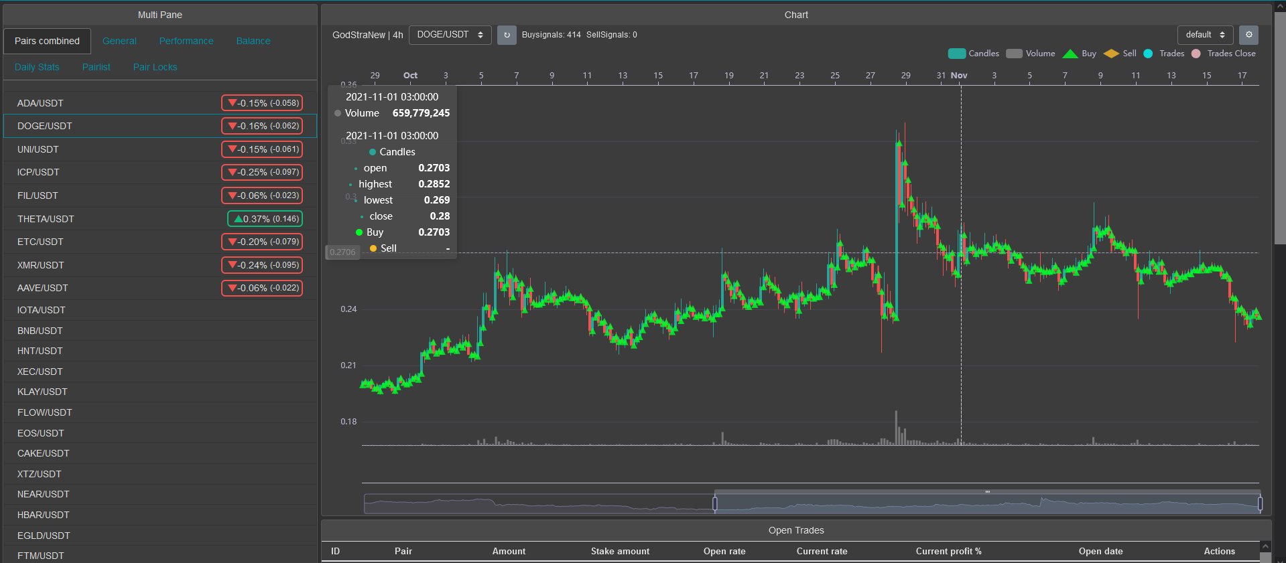
Task: Select the ETC/USDT pair row
Action: tap(160, 242)
